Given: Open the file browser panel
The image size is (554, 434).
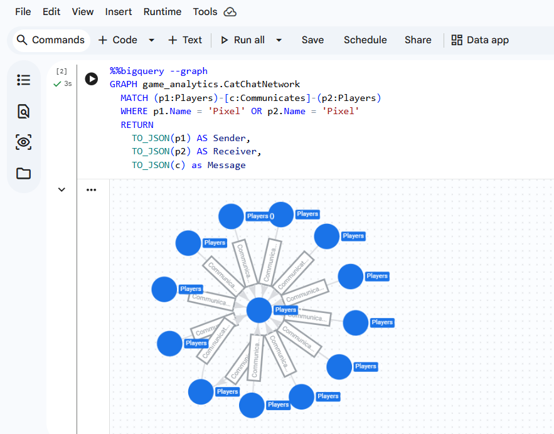Looking at the screenshot, I should click(23, 173).
